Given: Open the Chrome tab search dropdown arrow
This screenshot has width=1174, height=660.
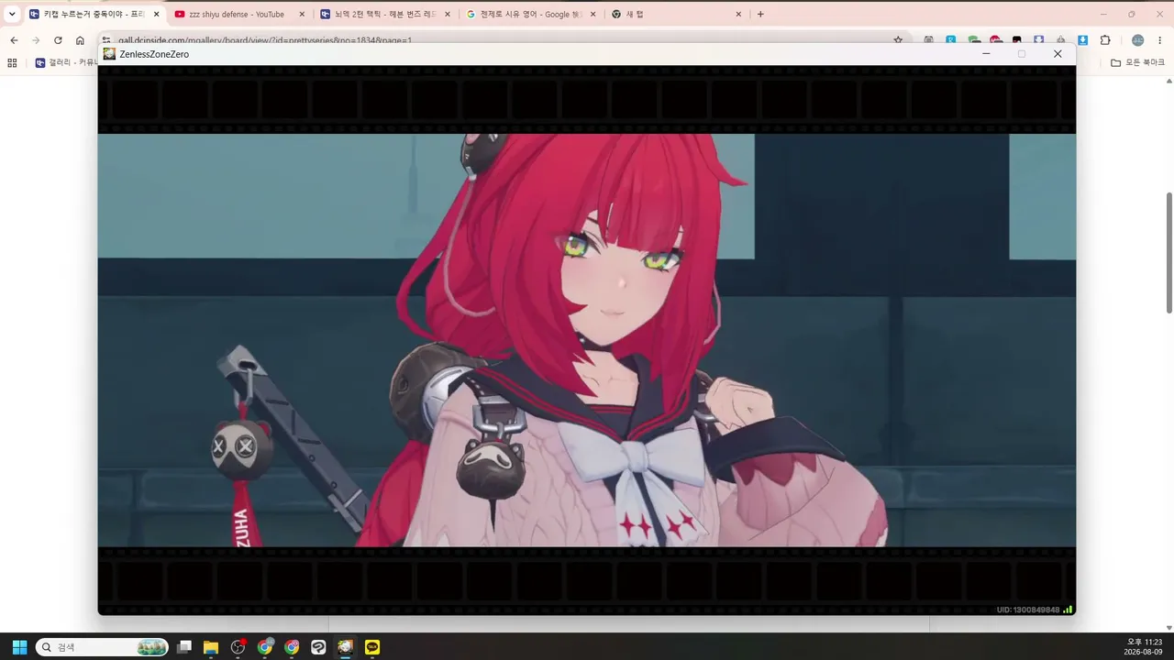Looking at the screenshot, I should [x=12, y=14].
